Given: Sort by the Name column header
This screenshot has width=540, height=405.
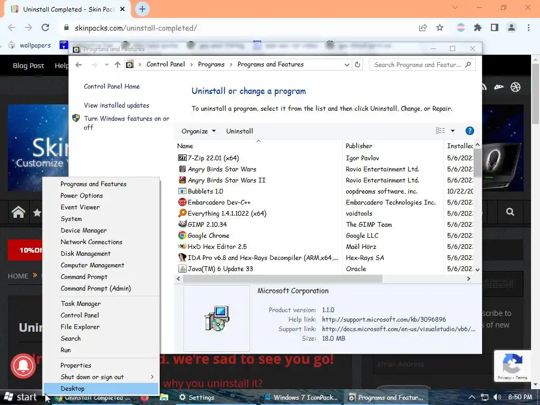Looking at the screenshot, I should tap(258, 146).
